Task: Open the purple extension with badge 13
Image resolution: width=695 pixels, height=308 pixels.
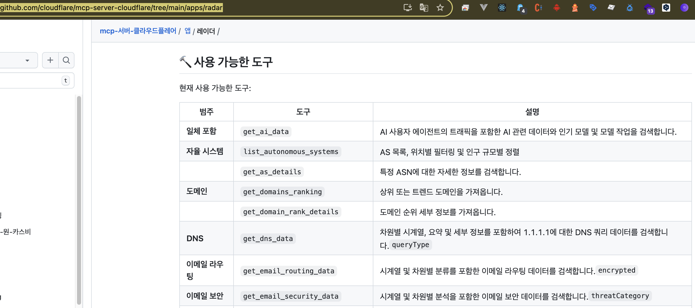Action: coord(648,8)
